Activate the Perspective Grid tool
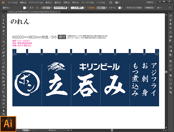 (4, 78)
